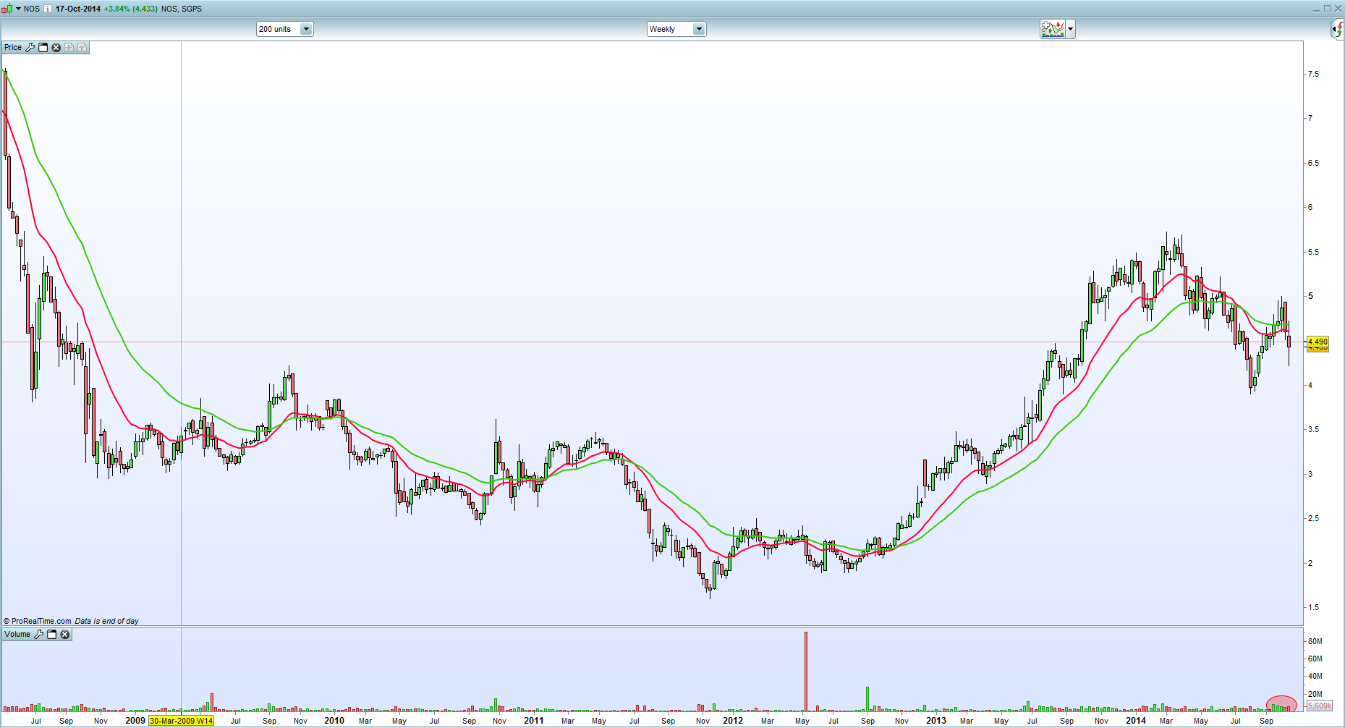Open the dropdown arrow beside NOS ticker

coord(18,9)
